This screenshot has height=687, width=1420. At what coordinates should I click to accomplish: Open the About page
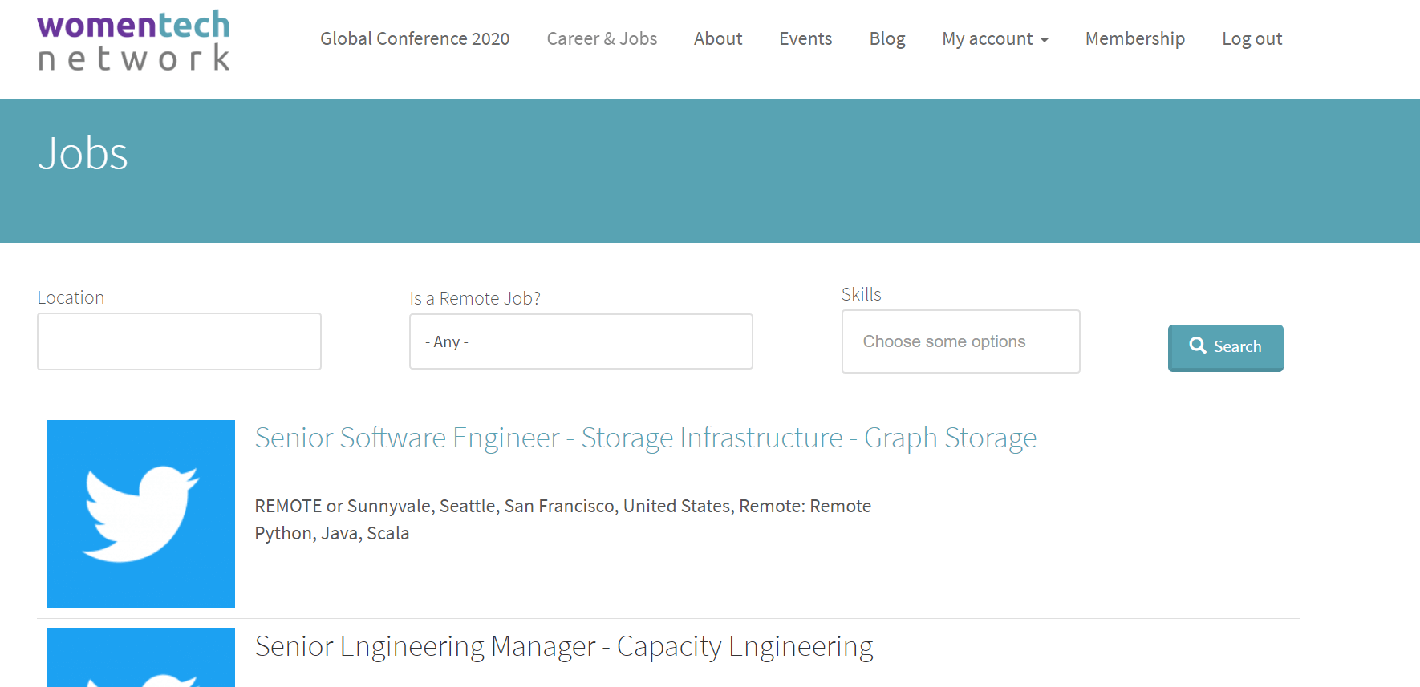[x=717, y=38]
